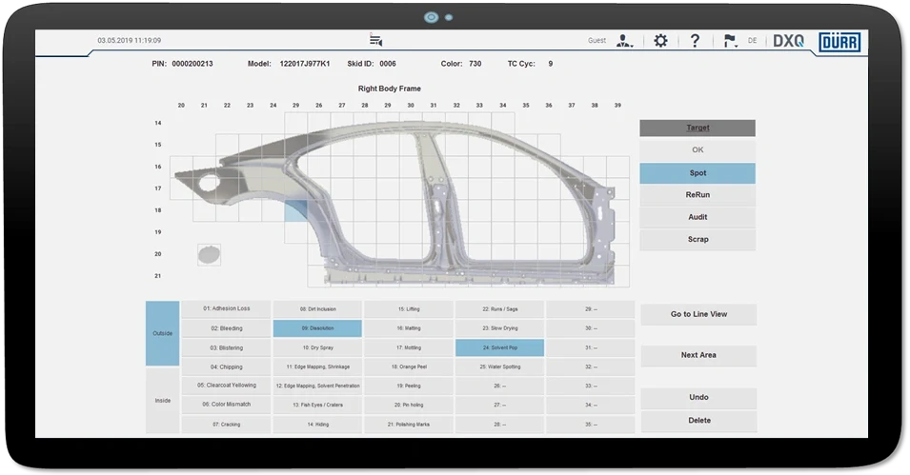Viewport: 910px width, 475px height.
Task: Click empty defect slot 35
Action: pos(591,424)
